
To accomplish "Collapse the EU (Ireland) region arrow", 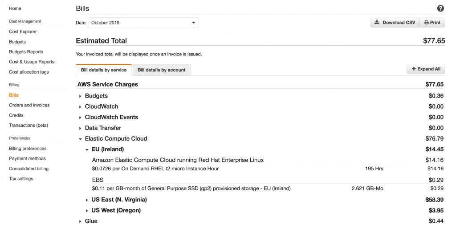I will click(87, 150).
